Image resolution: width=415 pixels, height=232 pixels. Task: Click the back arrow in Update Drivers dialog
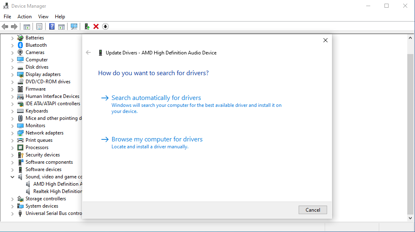[x=88, y=52]
